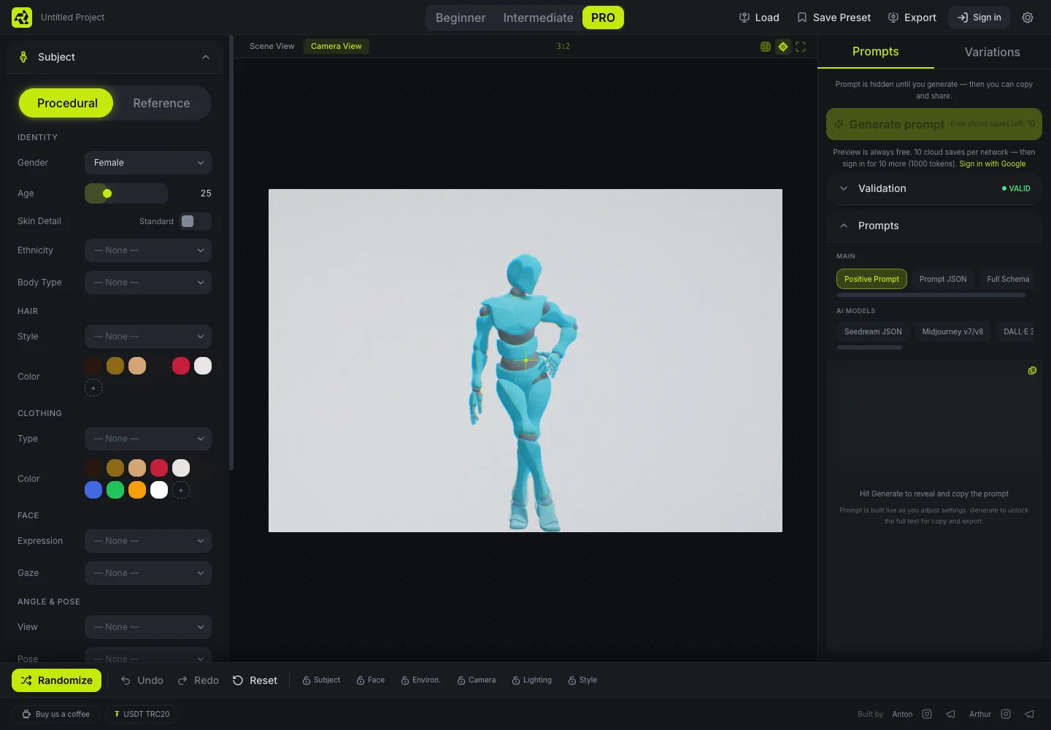Pick the green clothing color swatch
This screenshot has width=1051, height=730.
coord(115,490)
